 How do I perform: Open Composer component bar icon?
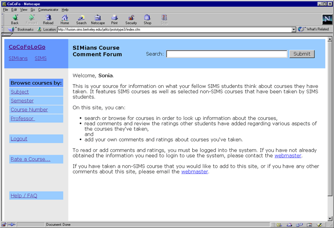319,225
